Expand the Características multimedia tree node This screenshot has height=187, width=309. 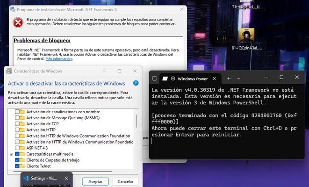click(x=11, y=154)
